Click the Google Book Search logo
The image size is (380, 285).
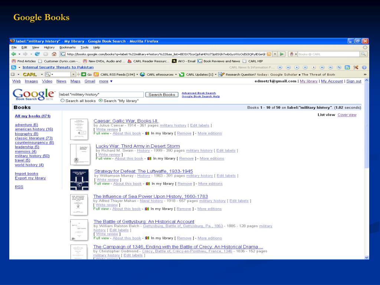pyautogui.click(x=34, y=94)
